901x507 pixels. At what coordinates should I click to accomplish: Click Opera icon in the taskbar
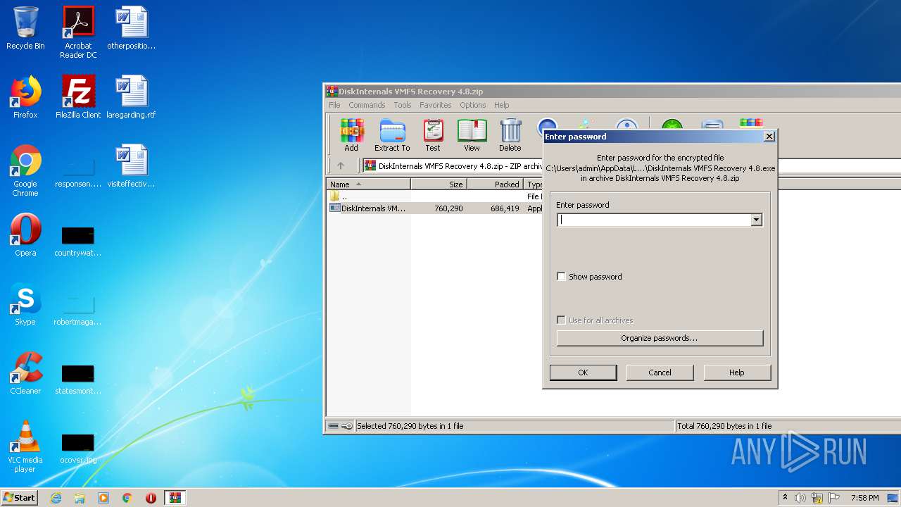click(x=151, y=498)
